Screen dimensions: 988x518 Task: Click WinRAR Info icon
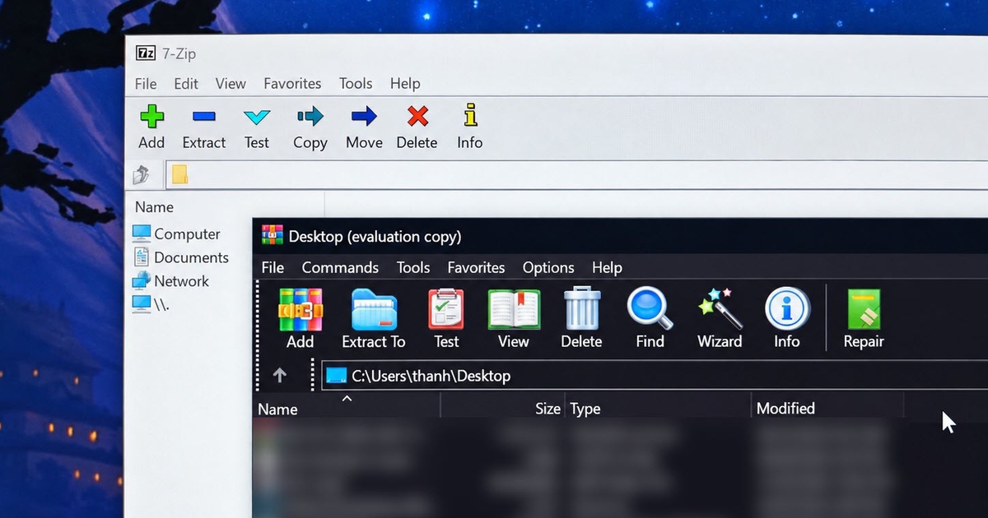[x=787, y=309]
